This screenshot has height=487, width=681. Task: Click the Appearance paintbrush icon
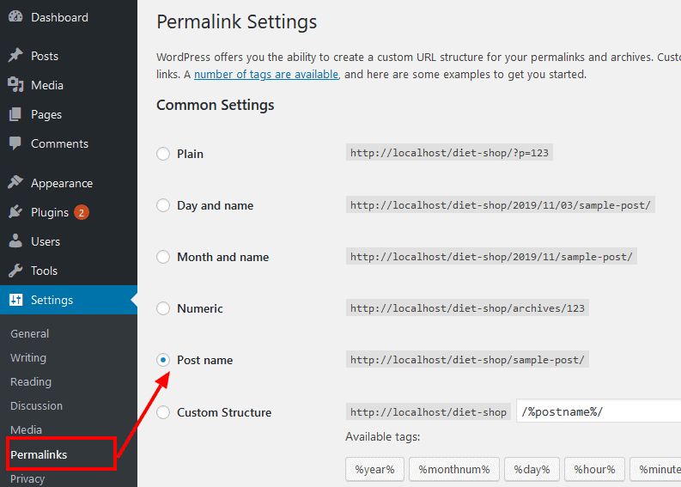coord(15,182)
